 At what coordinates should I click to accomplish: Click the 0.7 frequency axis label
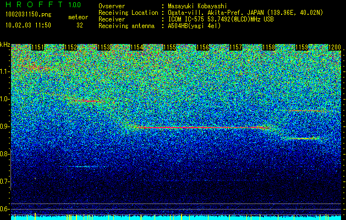[x=5, y=182]
